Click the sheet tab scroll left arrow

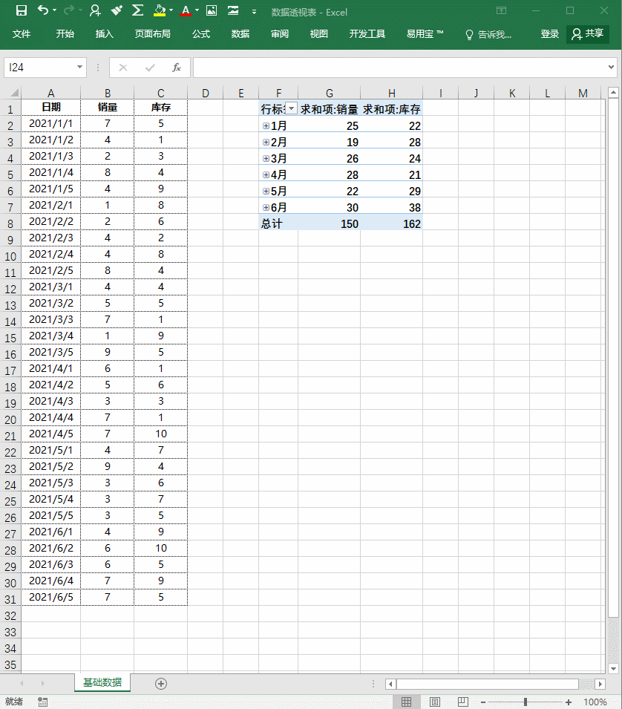pos(22,683)
